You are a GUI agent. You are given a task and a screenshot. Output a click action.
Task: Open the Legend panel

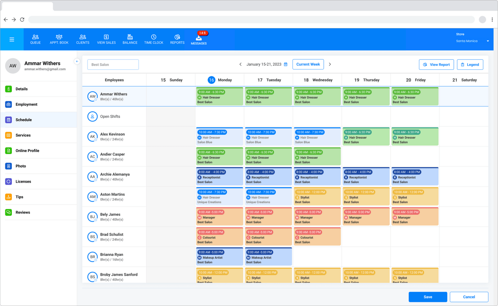(x=470, y=64)
